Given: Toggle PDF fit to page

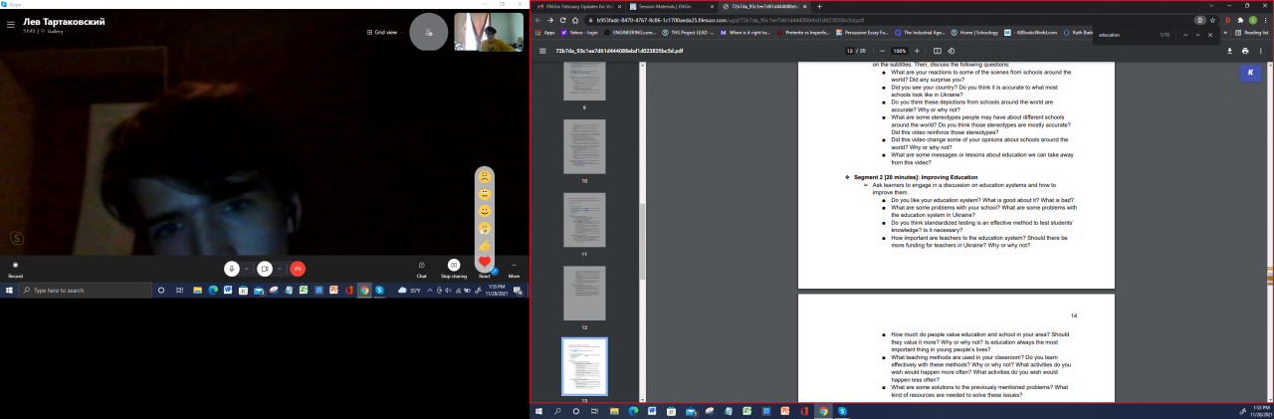Looking at the screenshot, I should click(937, 51).
